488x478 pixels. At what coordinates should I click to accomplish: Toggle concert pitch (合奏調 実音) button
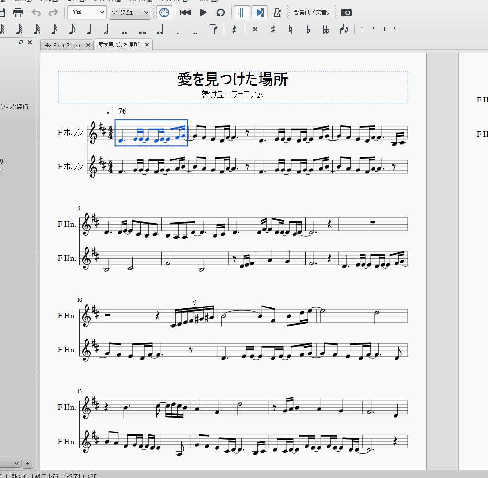point(311,12)
